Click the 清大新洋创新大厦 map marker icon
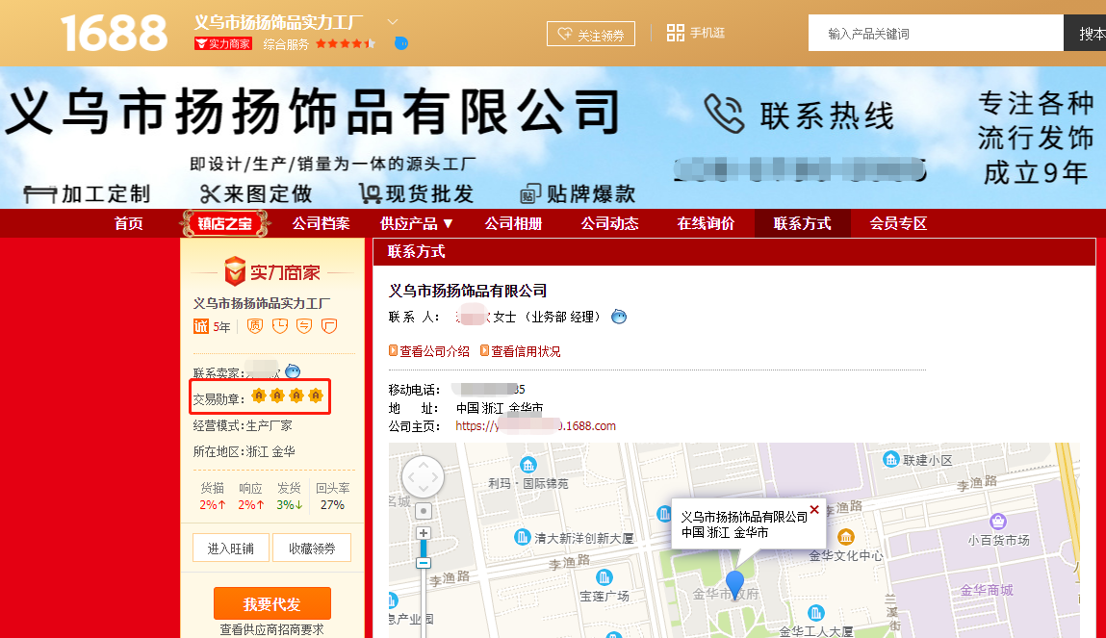Image resolution: width=1106 pixels, height=638 pixels. tap(522, 537)
